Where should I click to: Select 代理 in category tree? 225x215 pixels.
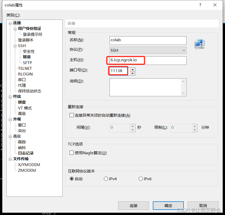(x=22, y=85)
